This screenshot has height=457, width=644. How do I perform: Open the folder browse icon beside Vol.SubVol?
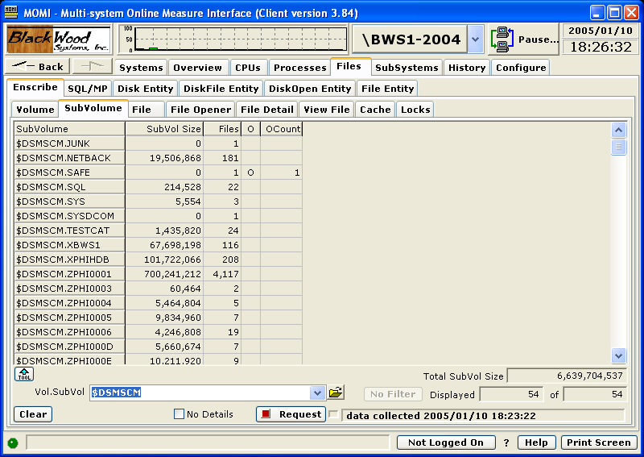point(336,393)
